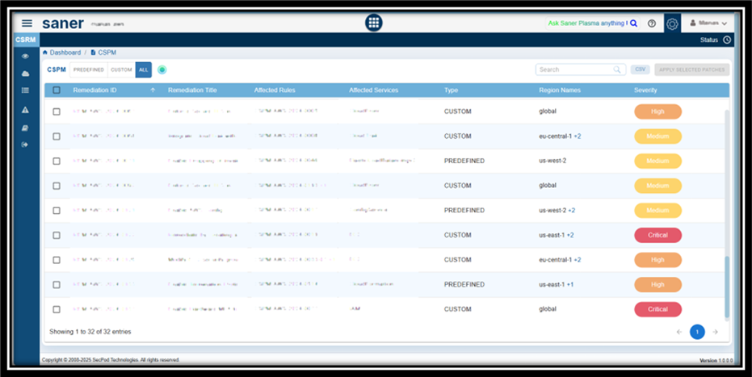Image resolution: width=752 pixels, height=377 pixels.
Task: Click the magnifier in Ask Saner Plasma box
Action: point(633,23)
